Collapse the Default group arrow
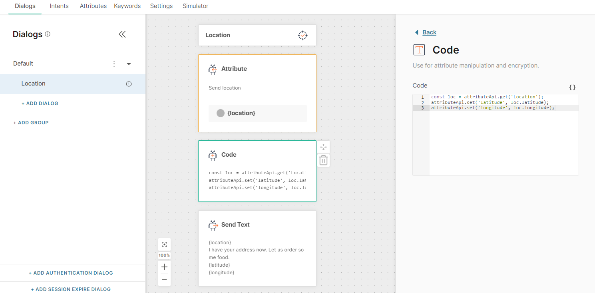 (129, 64)
